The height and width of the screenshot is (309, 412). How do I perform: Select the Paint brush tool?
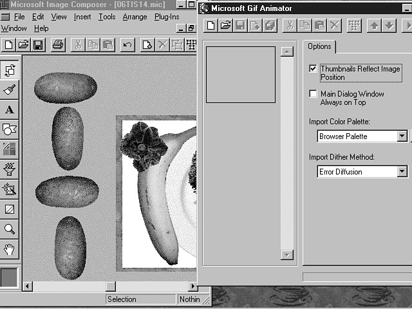(x=10, y=89)
